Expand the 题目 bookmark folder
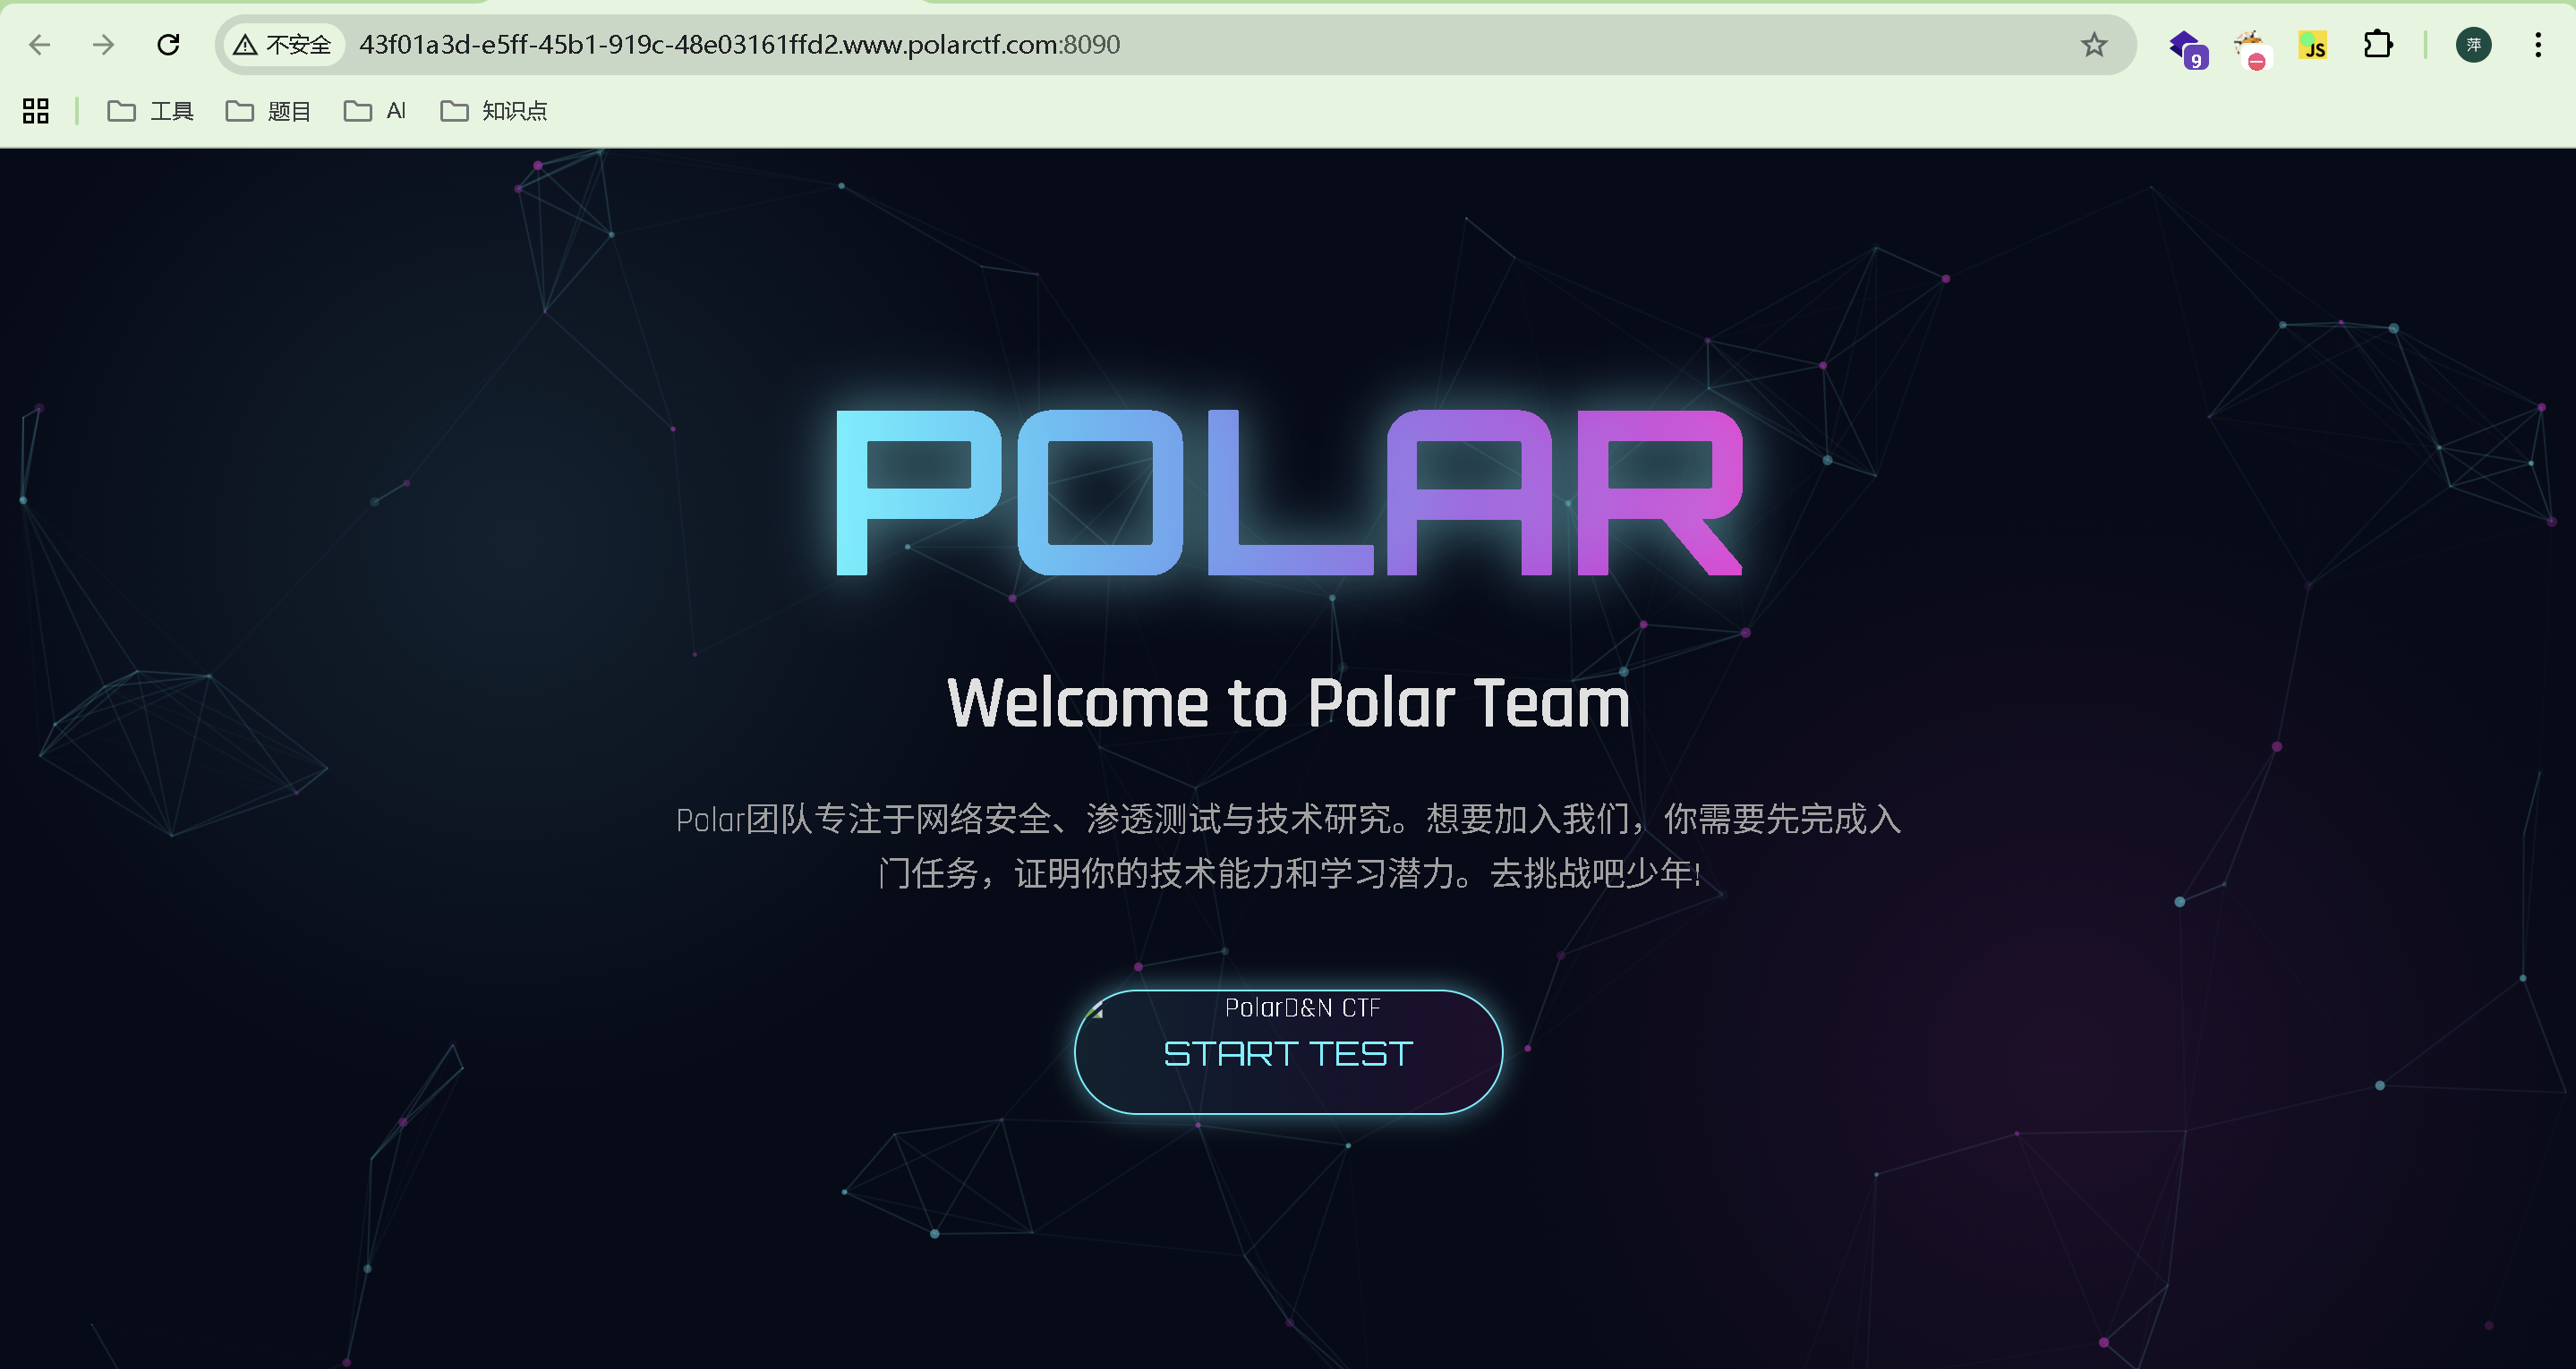 [x=269, y=111]
